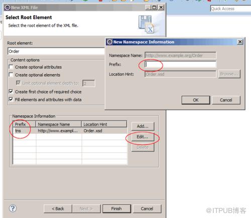This screenshot has width=251, height=218.
Task: Click the Add... namespace button
Action: click(x=143, y=126)
